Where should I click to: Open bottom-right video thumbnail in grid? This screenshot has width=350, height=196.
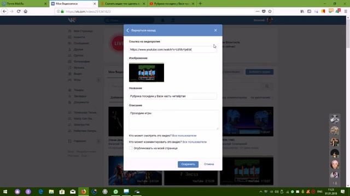click(x=247, y=170)
